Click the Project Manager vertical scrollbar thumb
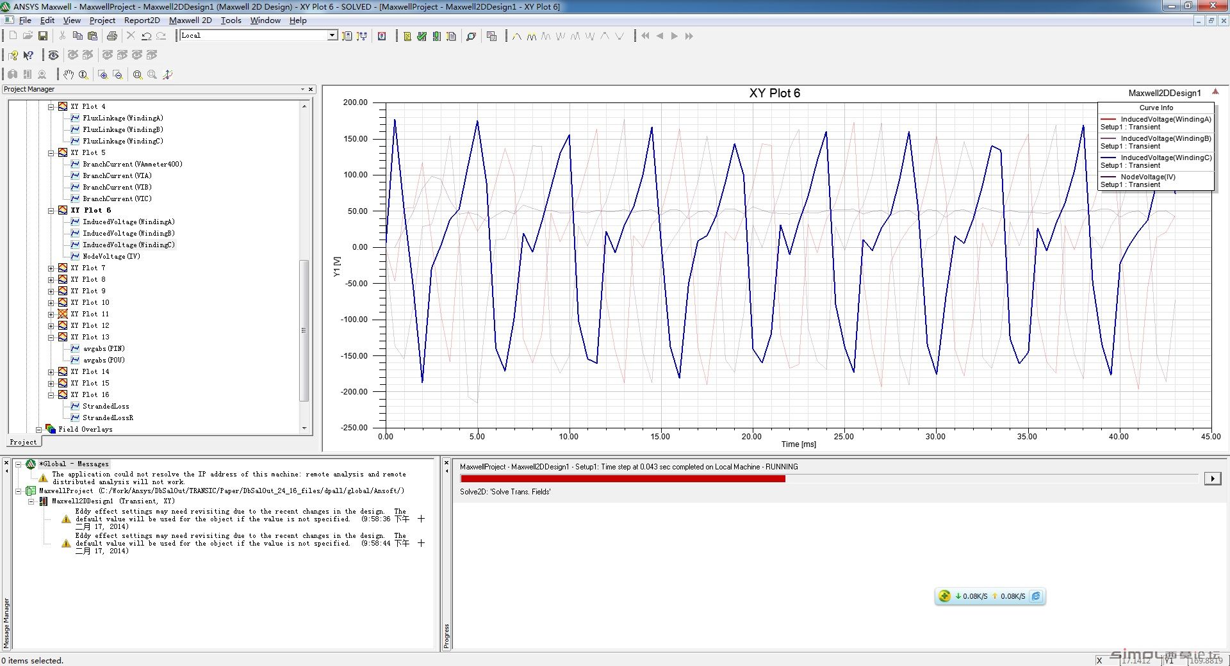1230x666 pixels. click(304, 330)
